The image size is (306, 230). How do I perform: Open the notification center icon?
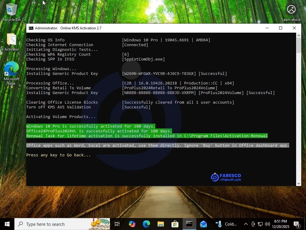[297, 224]
